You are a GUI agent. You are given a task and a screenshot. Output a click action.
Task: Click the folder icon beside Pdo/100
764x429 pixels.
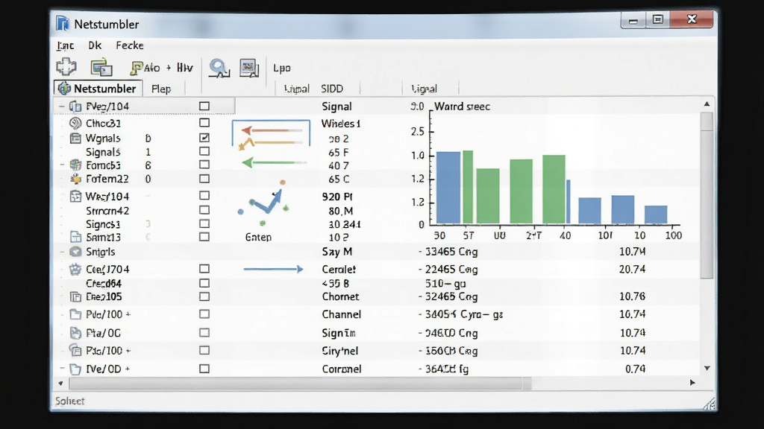coord(75,314)
